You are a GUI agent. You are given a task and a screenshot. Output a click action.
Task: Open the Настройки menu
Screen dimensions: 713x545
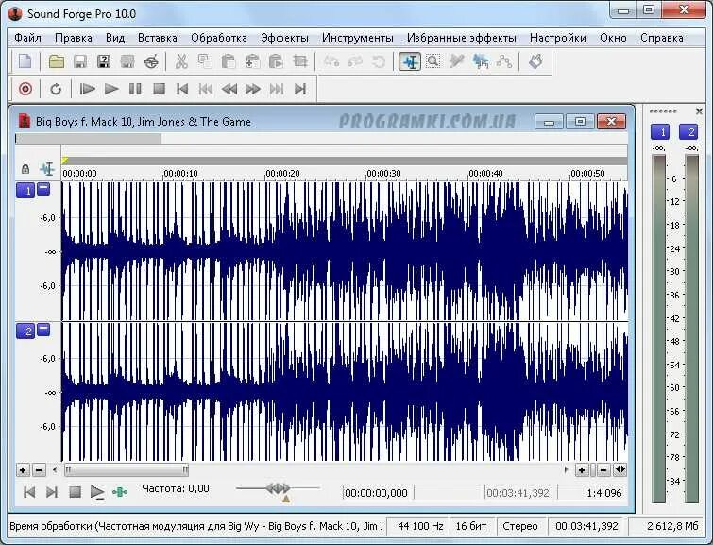(x=558, y=38)
